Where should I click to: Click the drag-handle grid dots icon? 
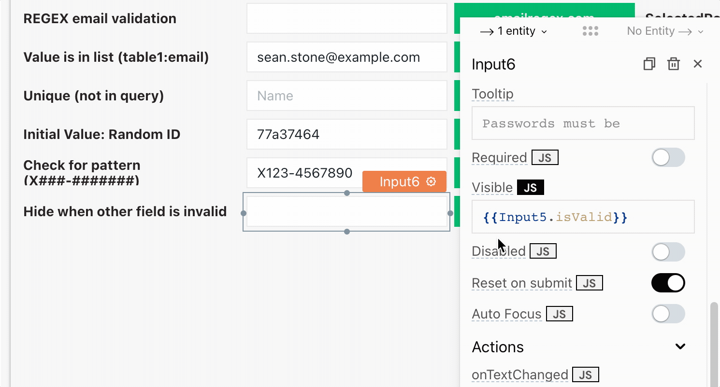[x=590, y=31]
